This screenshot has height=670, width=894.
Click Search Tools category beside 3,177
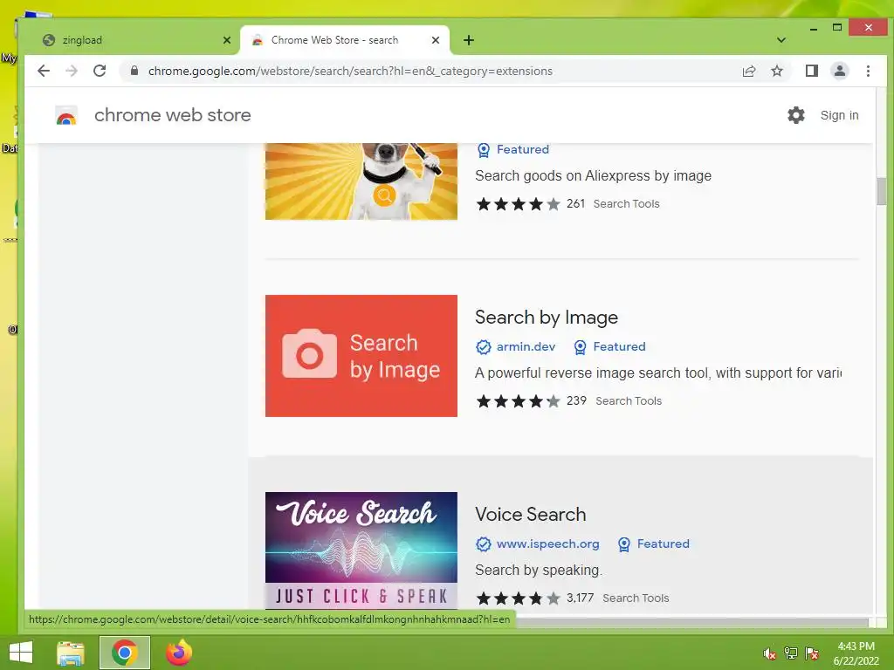(x=636, y=598)
